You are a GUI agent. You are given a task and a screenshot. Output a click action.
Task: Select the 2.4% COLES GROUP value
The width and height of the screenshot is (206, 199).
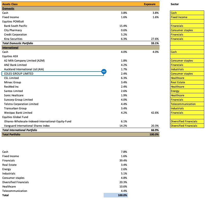point(124,74)
